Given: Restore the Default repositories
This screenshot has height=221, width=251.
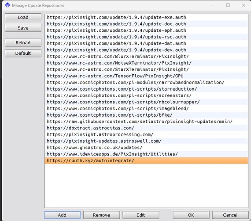Looking at the screenshot, I should tap(23, 53).
